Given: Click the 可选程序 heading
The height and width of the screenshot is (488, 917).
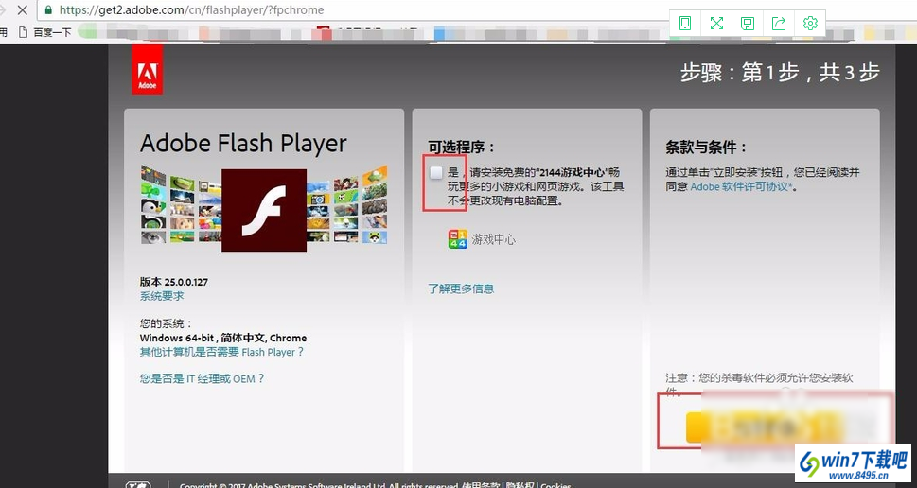Looking at the screenshot, I should 462,148.
